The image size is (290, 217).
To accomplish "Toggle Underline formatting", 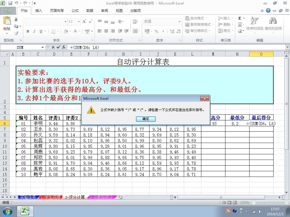I will click(41, 31).
